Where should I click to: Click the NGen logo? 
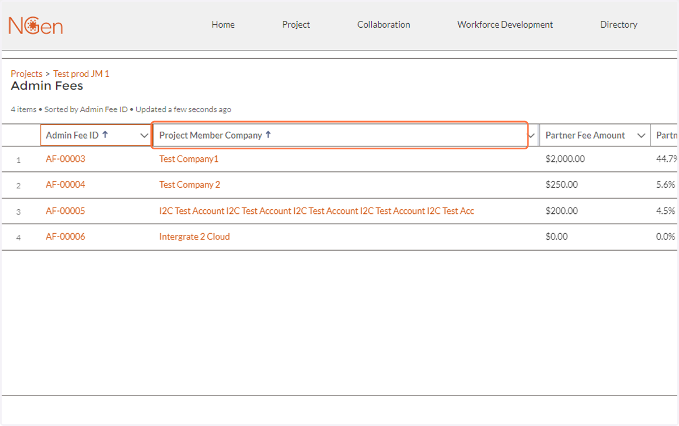click(36, 25)
